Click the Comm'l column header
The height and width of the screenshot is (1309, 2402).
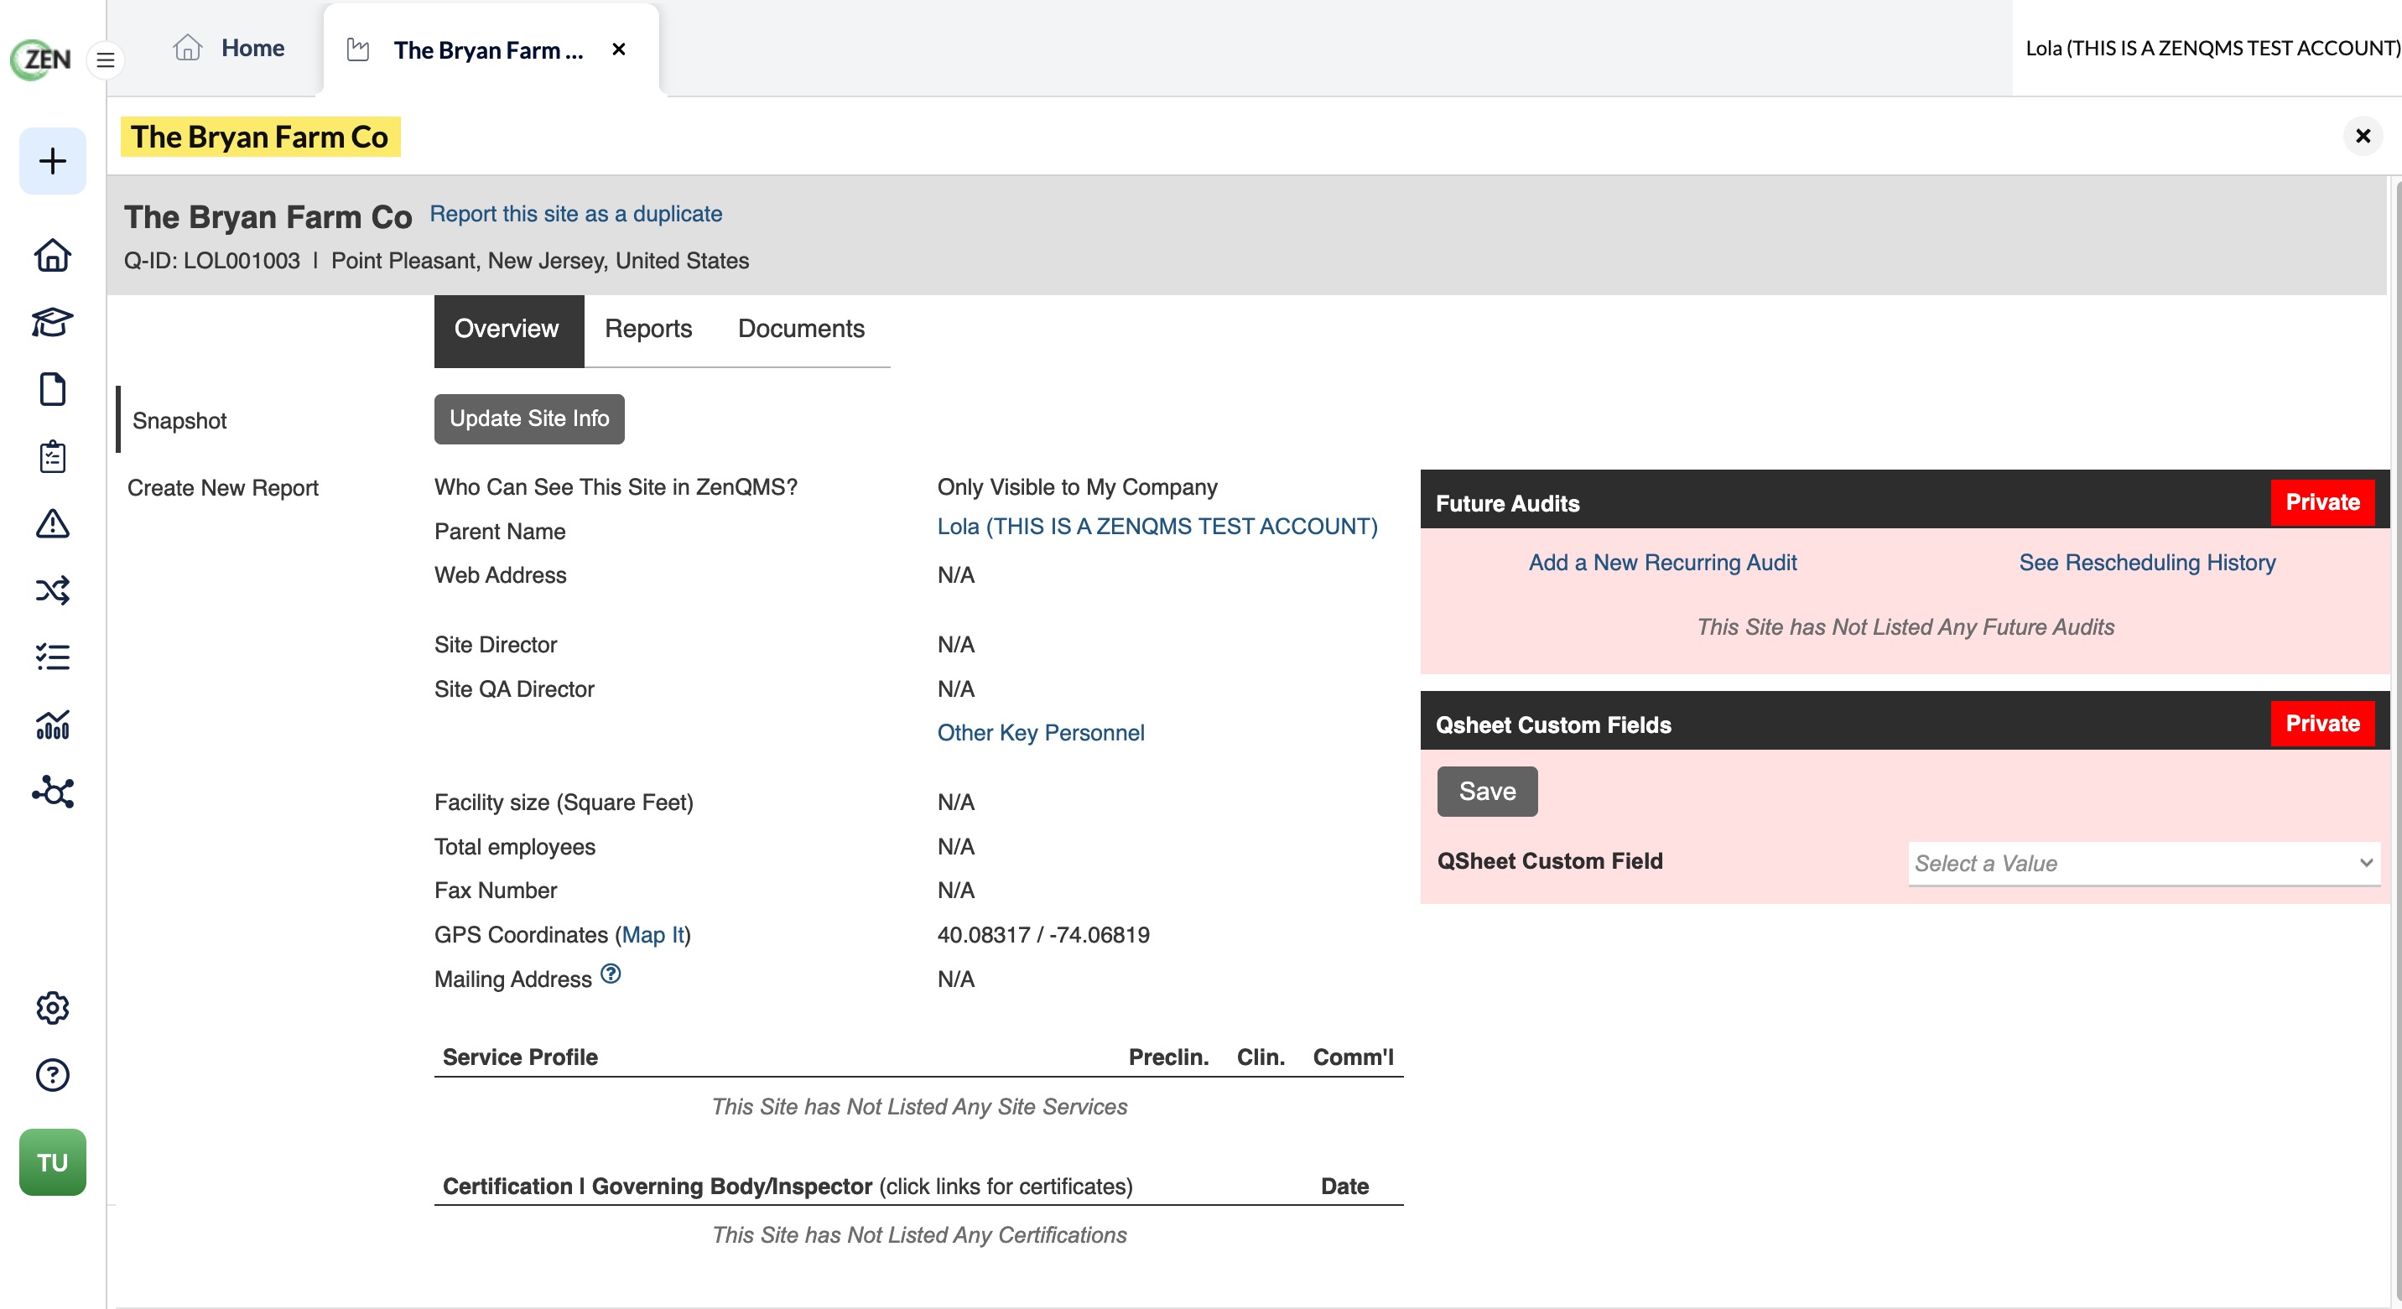pos(1353,1057)
